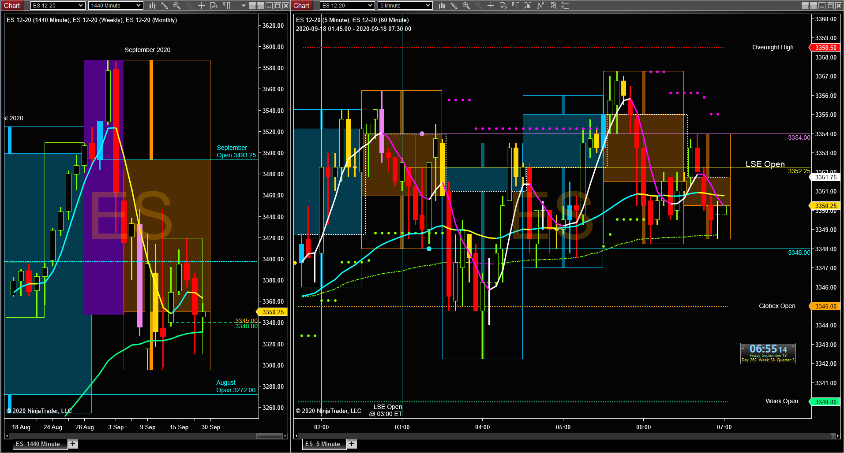
Task: Zoom in on the 1440 Minute chart
Action: [x=177, y=6]
